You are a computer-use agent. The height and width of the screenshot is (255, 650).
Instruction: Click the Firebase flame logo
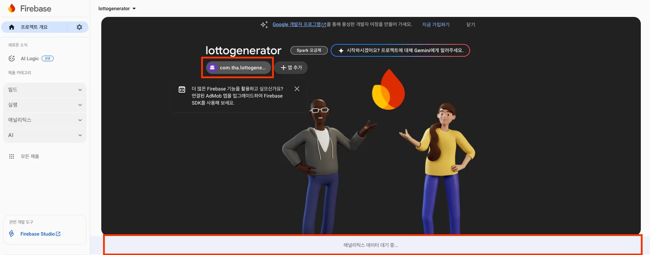tap(12, 8)
